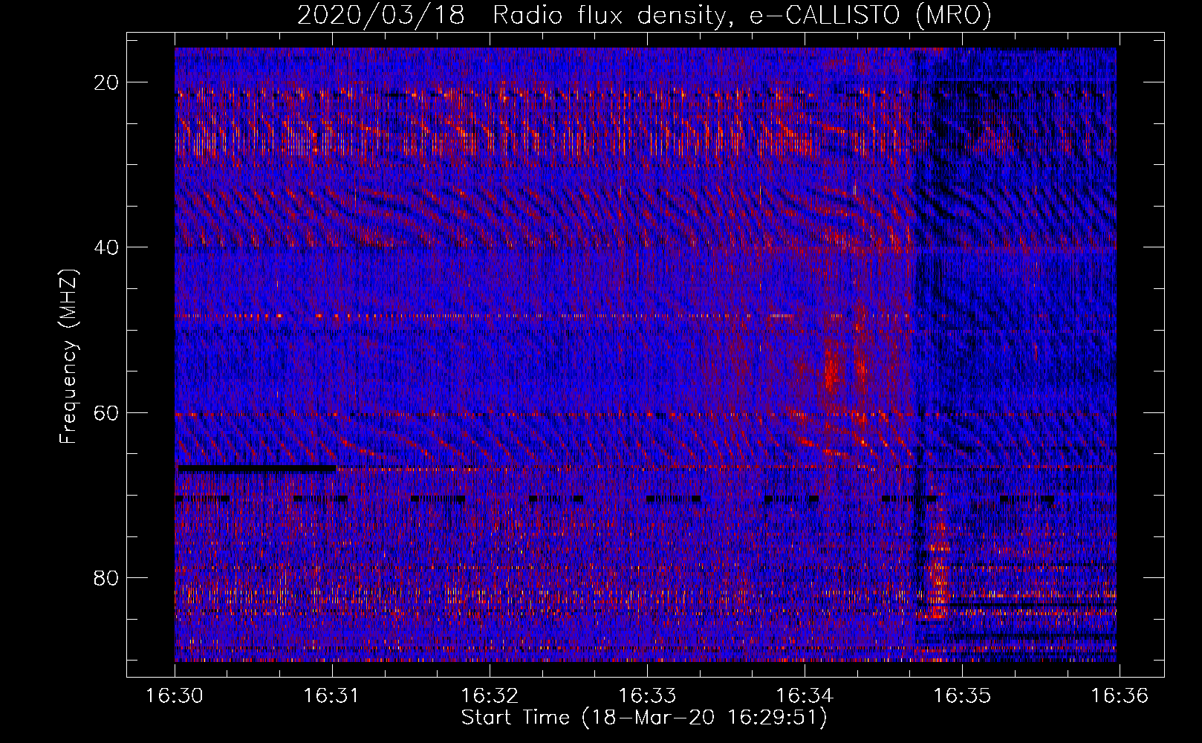Screen dimensions: 1202x743
Task: Click the '16:35' time tick label
Action: click(x=962, y=696)
